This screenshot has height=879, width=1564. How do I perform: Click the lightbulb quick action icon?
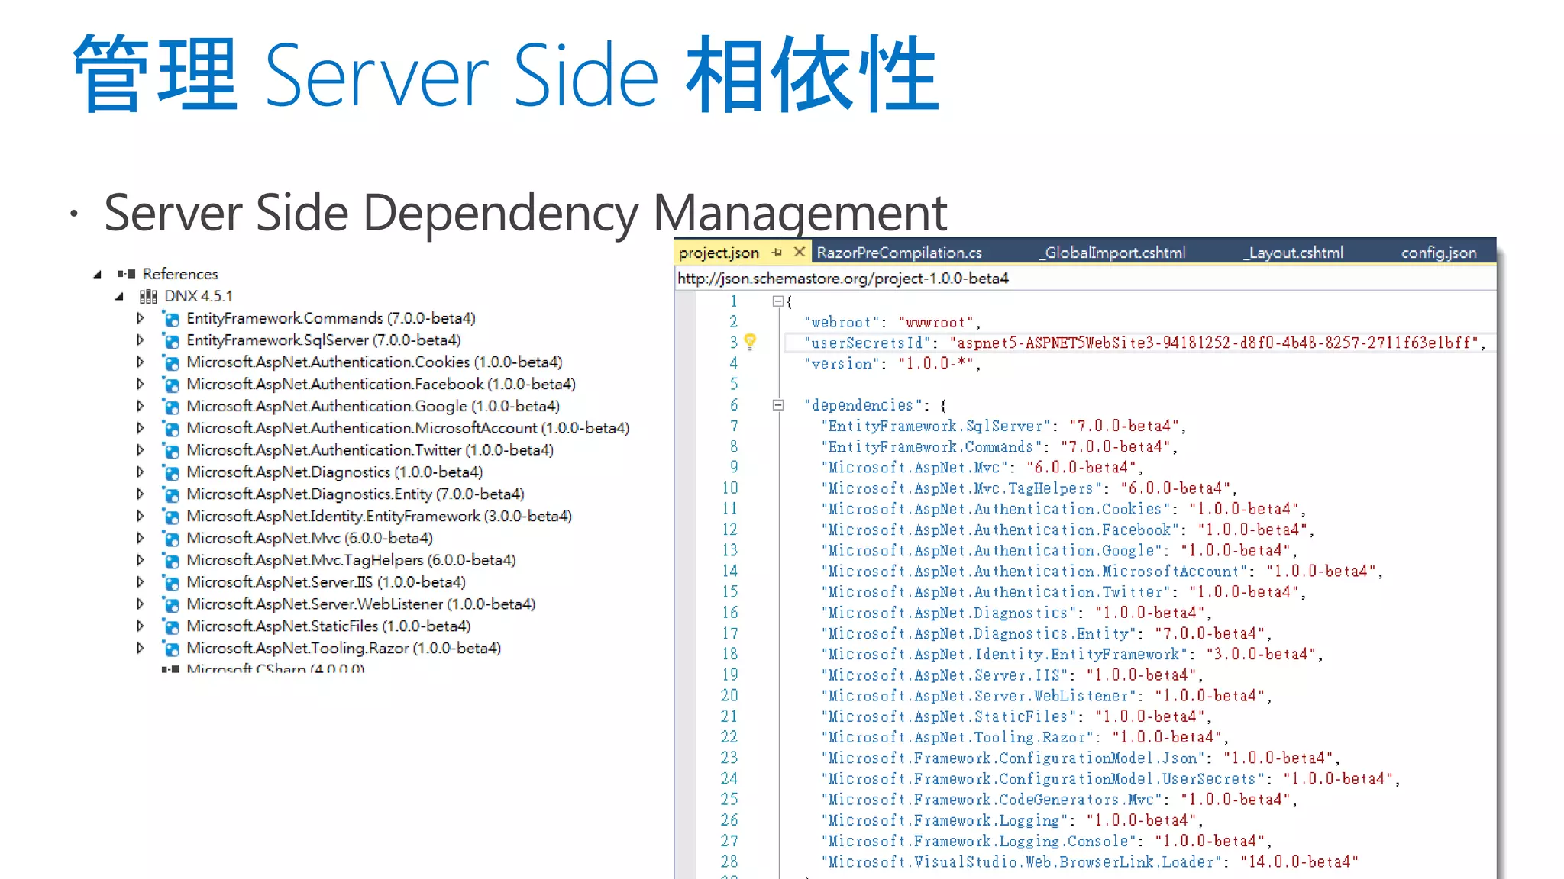750,342
